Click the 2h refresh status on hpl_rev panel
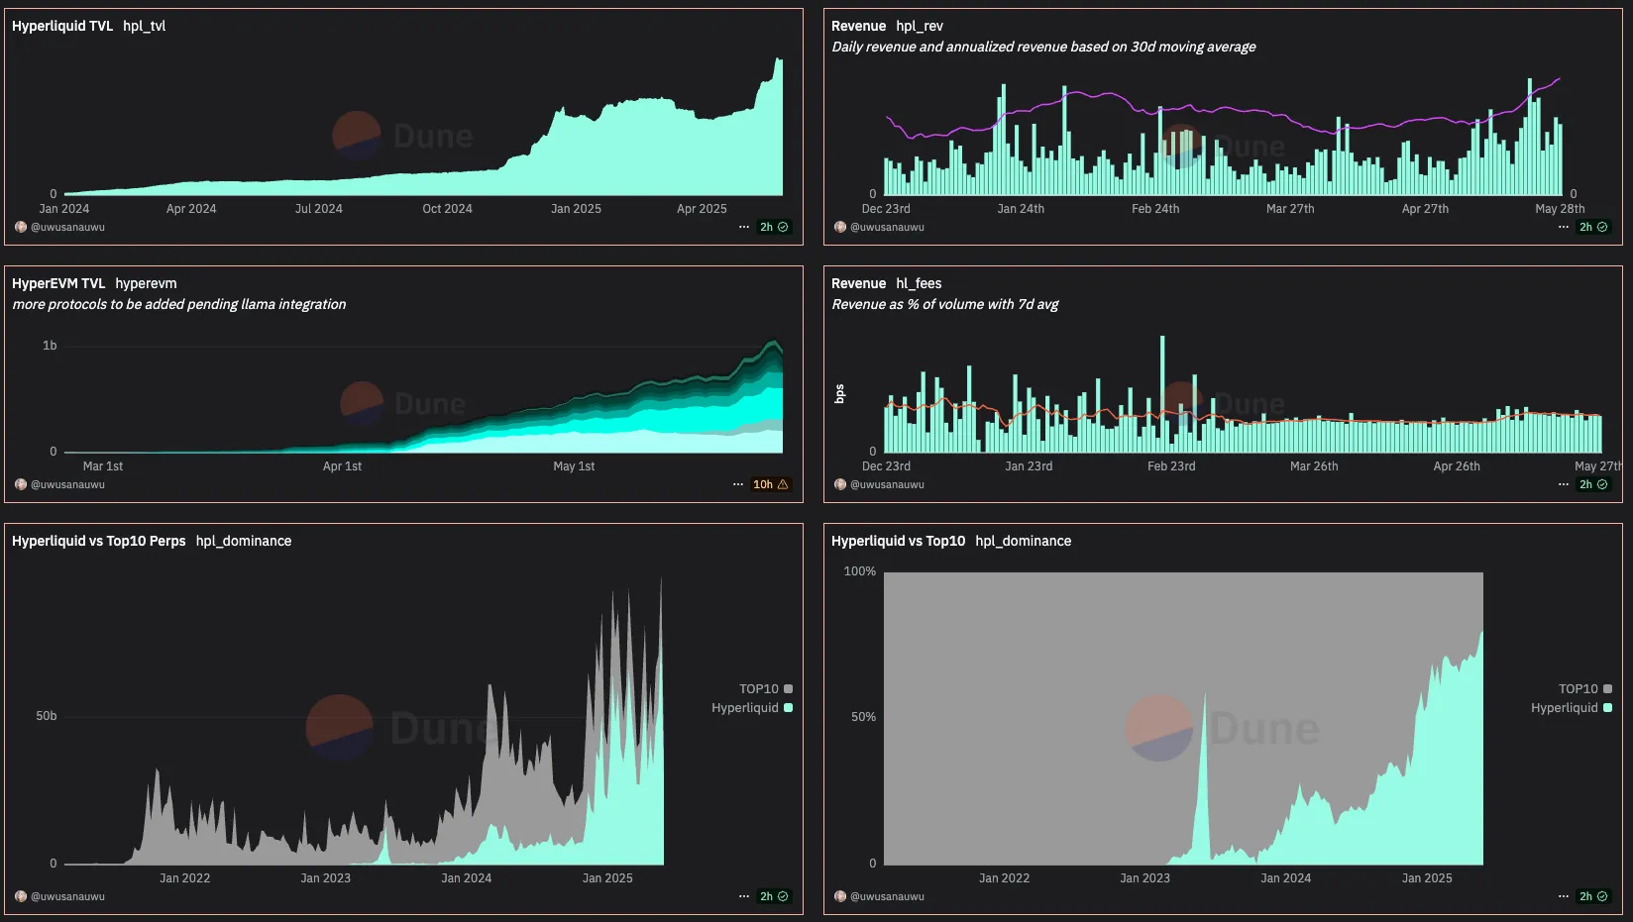Viewport: 1633px width, 922px height. [x=1593, y=227]
